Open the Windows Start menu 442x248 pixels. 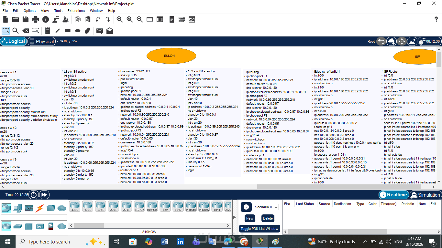[7, 242]
